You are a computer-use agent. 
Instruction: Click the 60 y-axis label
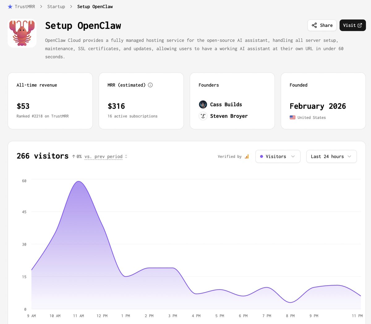[x=24, y=181]
